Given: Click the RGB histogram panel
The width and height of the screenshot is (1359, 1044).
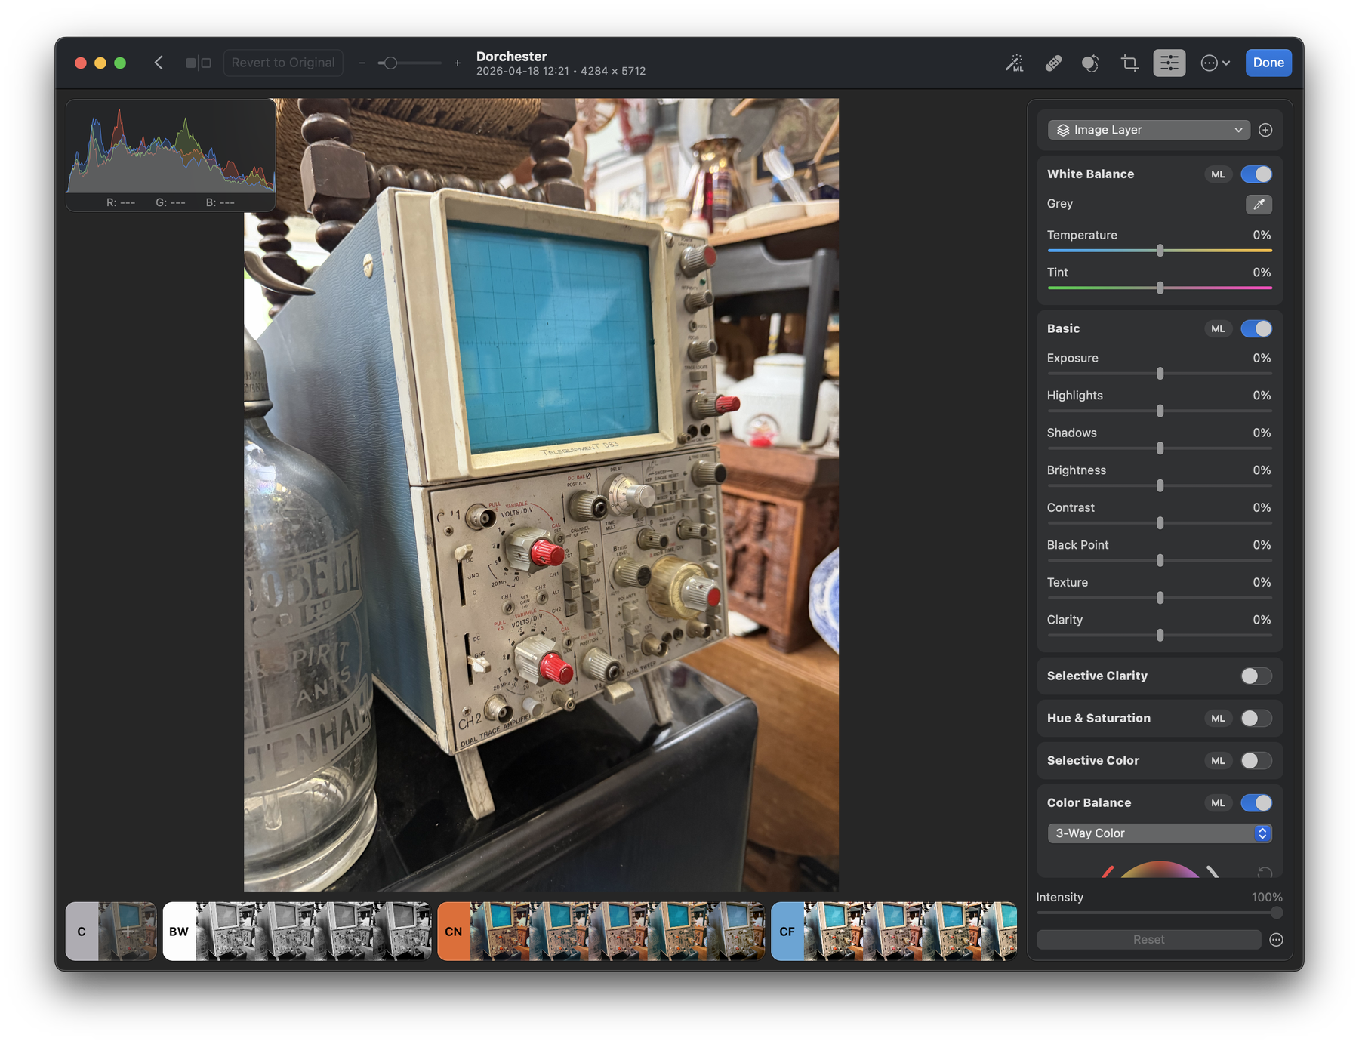Looking at the screenshot, I should 171,156.
